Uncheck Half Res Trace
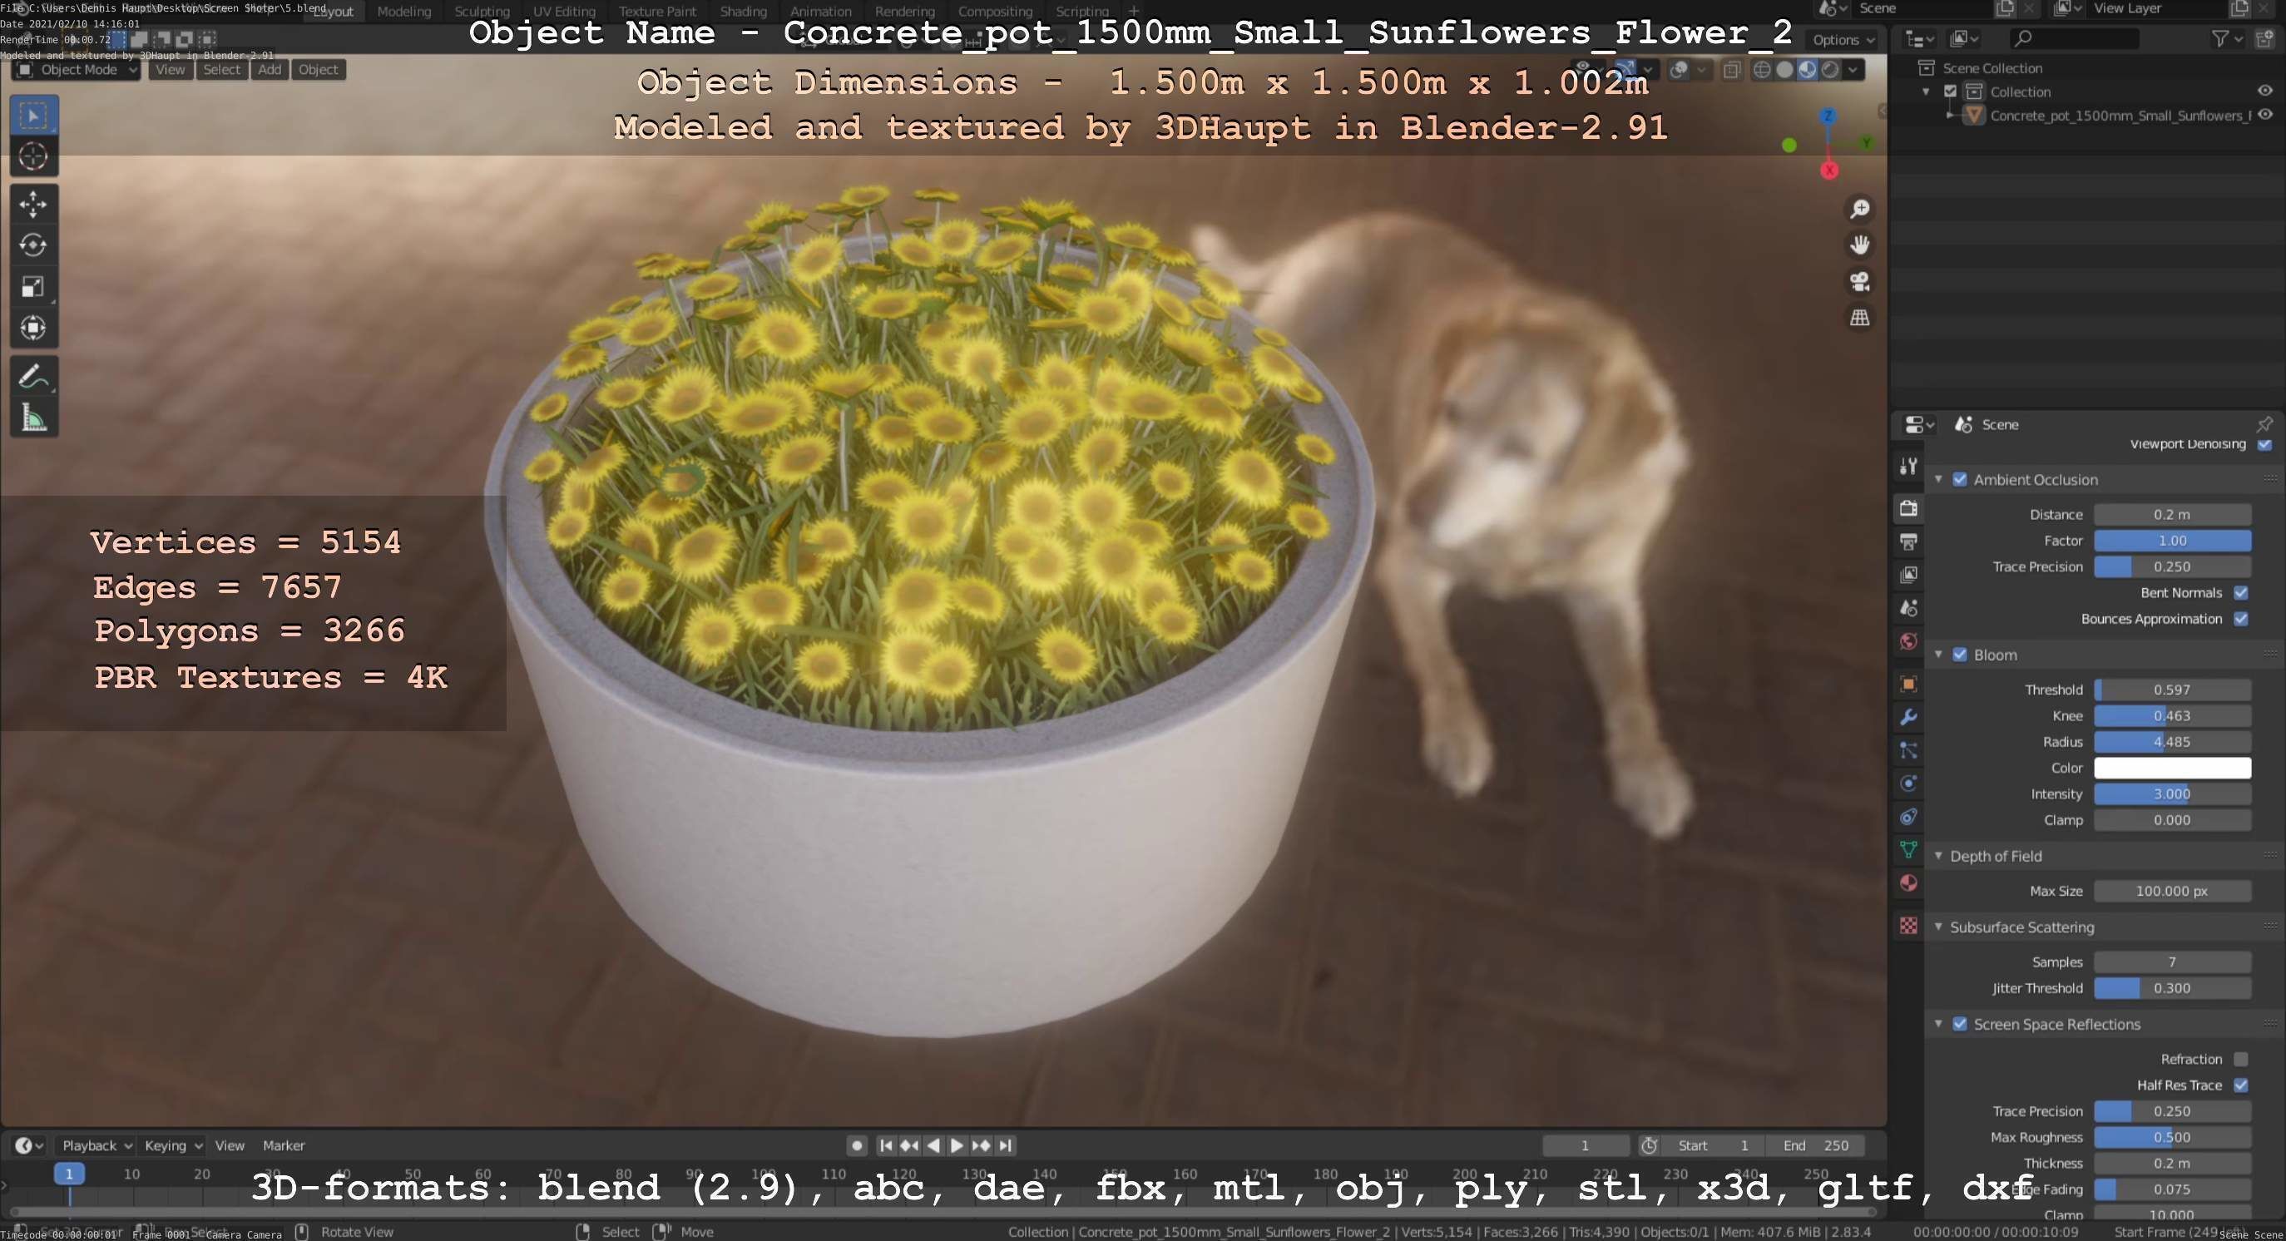Screen dimensions: 2286x1241 click(2241, 1085)
